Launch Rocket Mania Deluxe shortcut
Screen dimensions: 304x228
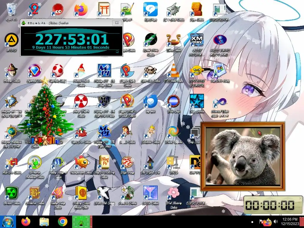(x=151, y=40)
